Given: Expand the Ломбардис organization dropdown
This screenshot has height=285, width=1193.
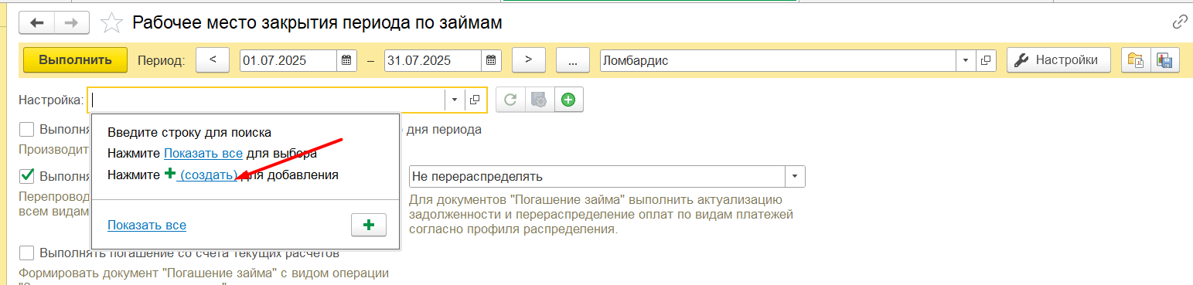Looking at the screenshot, I should click(x=966, y=60).
